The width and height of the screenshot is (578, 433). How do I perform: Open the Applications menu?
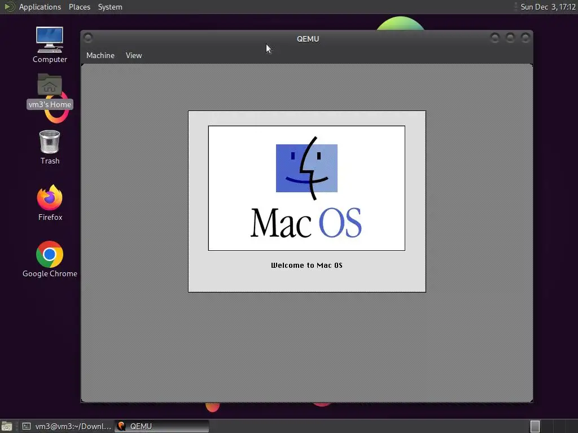40,7
